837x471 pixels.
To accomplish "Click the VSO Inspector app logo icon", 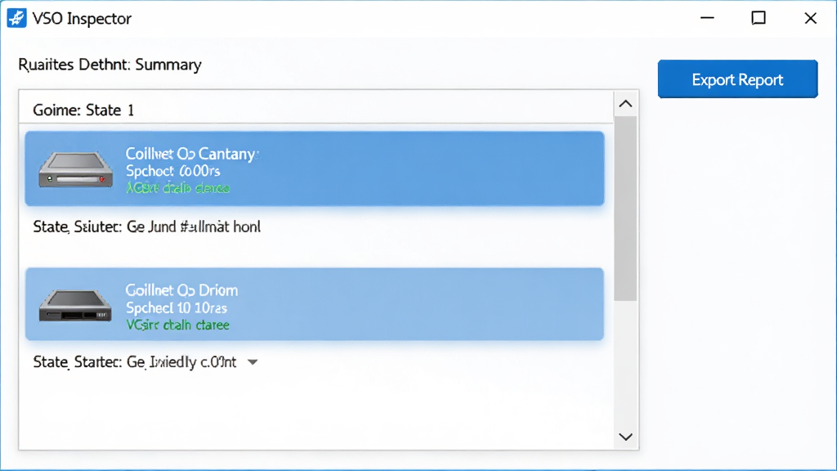I will 16,18.
